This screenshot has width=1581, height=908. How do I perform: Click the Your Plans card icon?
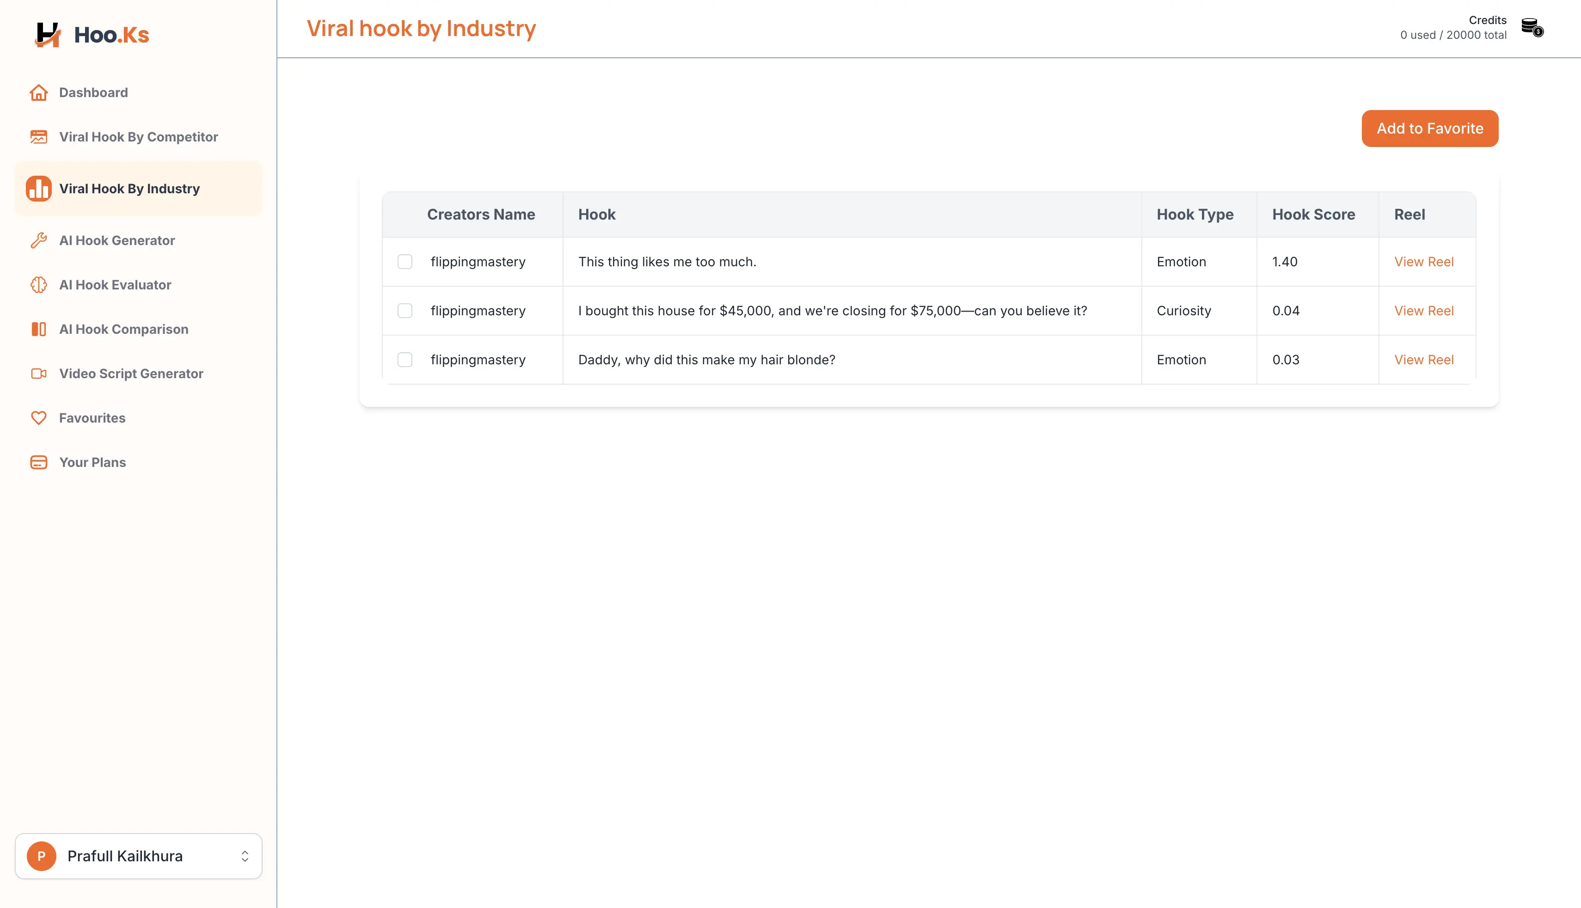(x=39, y=462)
